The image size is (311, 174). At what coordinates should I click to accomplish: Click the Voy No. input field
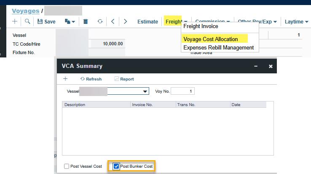(182, 91)
